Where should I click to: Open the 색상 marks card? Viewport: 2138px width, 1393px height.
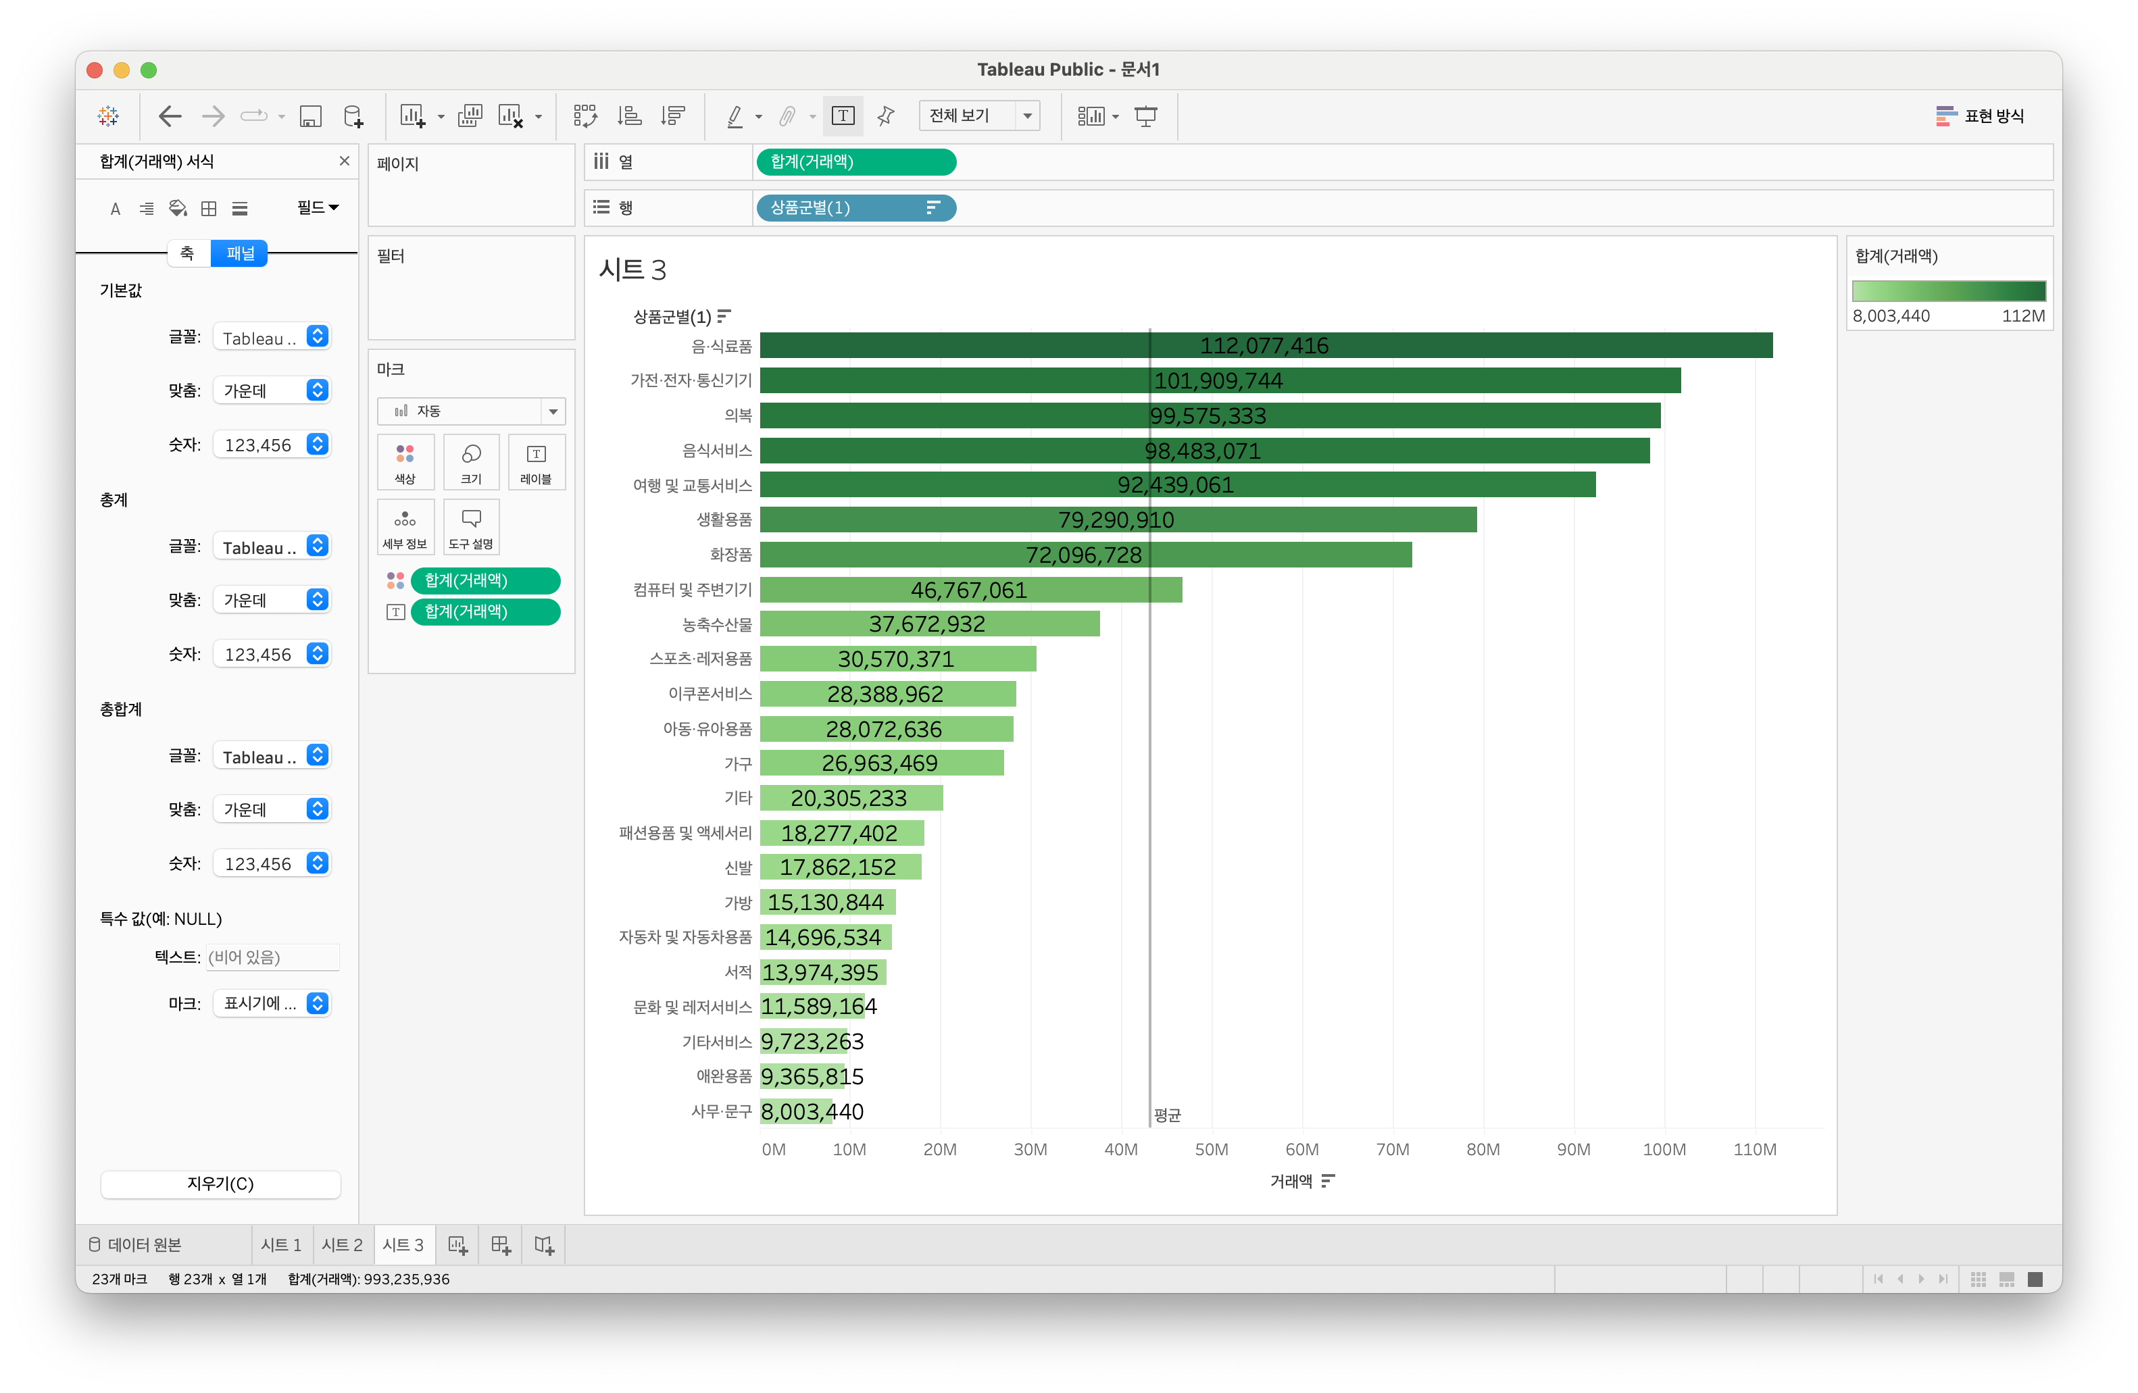click(405, 461)
